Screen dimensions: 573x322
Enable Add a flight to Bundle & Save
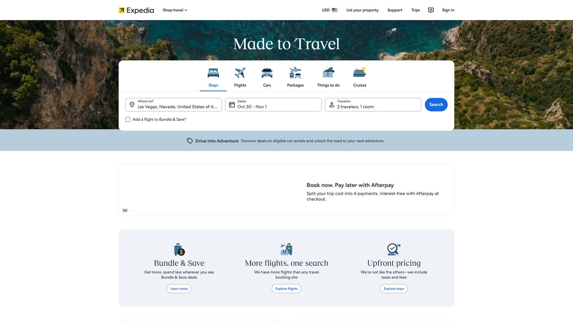click(x=128, y=119)
